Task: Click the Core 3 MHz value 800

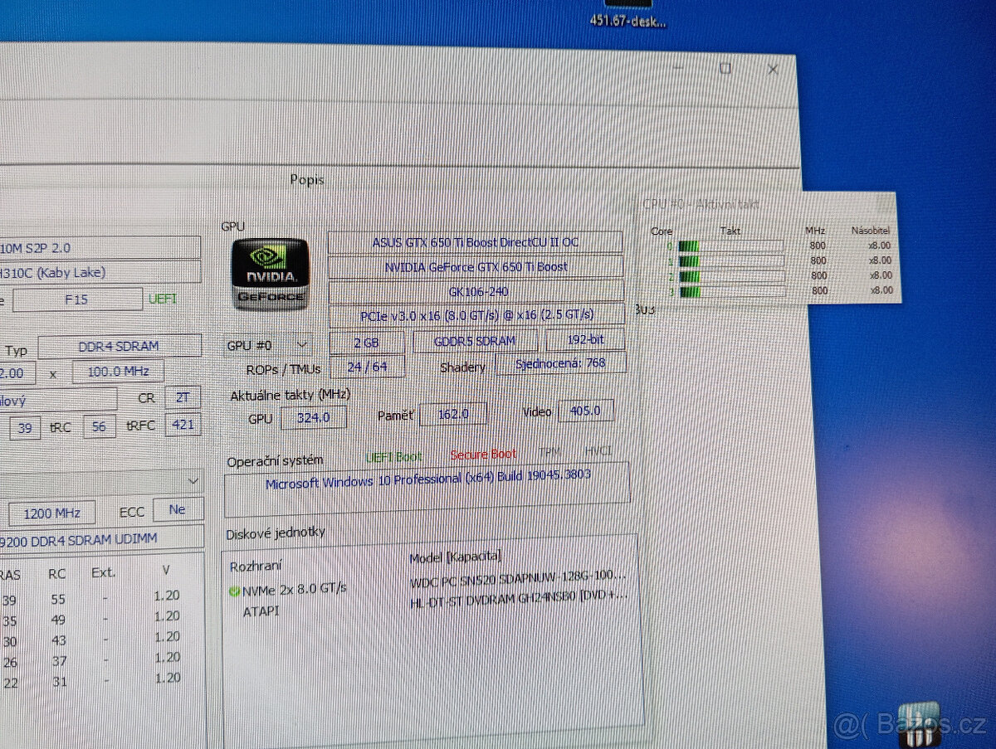Action: (x=819, y=291)
